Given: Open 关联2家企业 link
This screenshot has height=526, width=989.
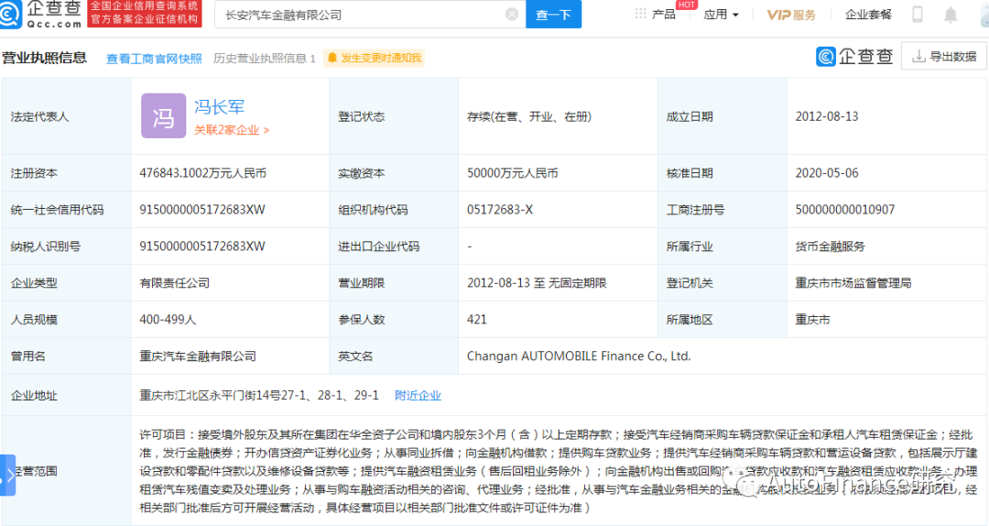Looking at the screenshot, I should (232, 130).
